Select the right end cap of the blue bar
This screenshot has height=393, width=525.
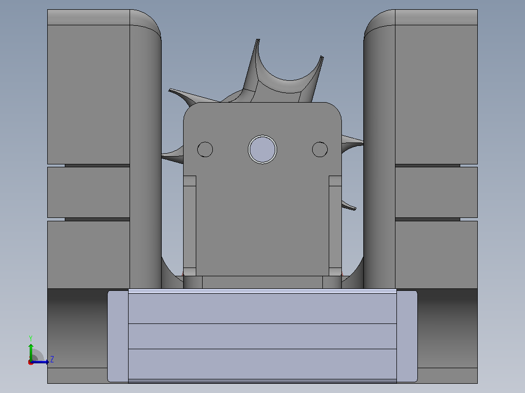(x=407, y=336)
